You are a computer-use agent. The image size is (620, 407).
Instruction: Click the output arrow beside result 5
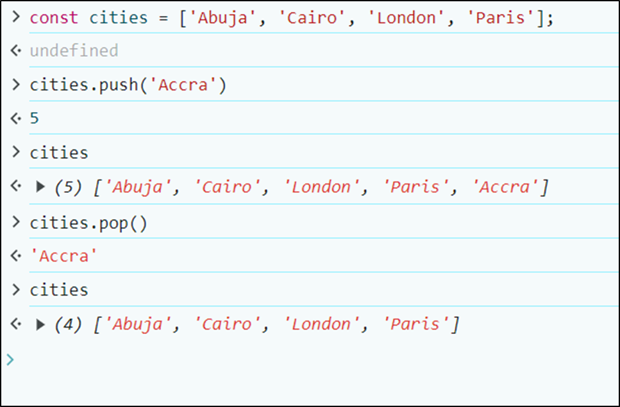click(x=15, y=119)
